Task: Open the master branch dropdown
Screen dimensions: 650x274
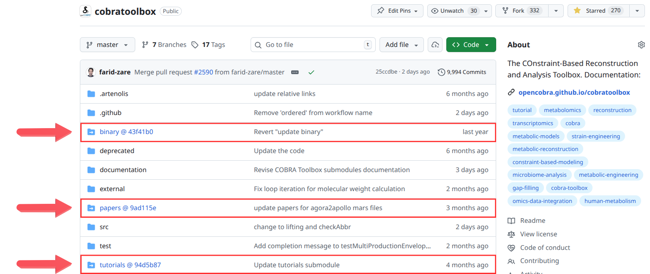Action: pos(107,44)
